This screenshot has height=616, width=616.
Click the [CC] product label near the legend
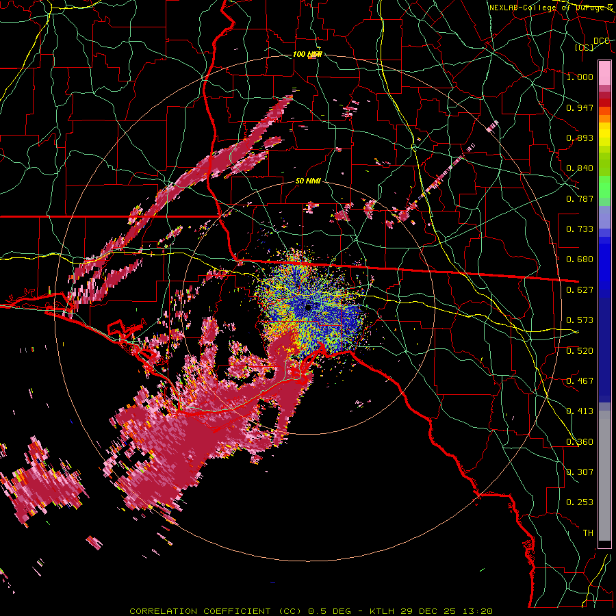pyautogui.click(x=585, y=47)
